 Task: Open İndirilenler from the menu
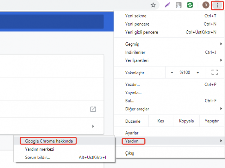coord(169,52)
